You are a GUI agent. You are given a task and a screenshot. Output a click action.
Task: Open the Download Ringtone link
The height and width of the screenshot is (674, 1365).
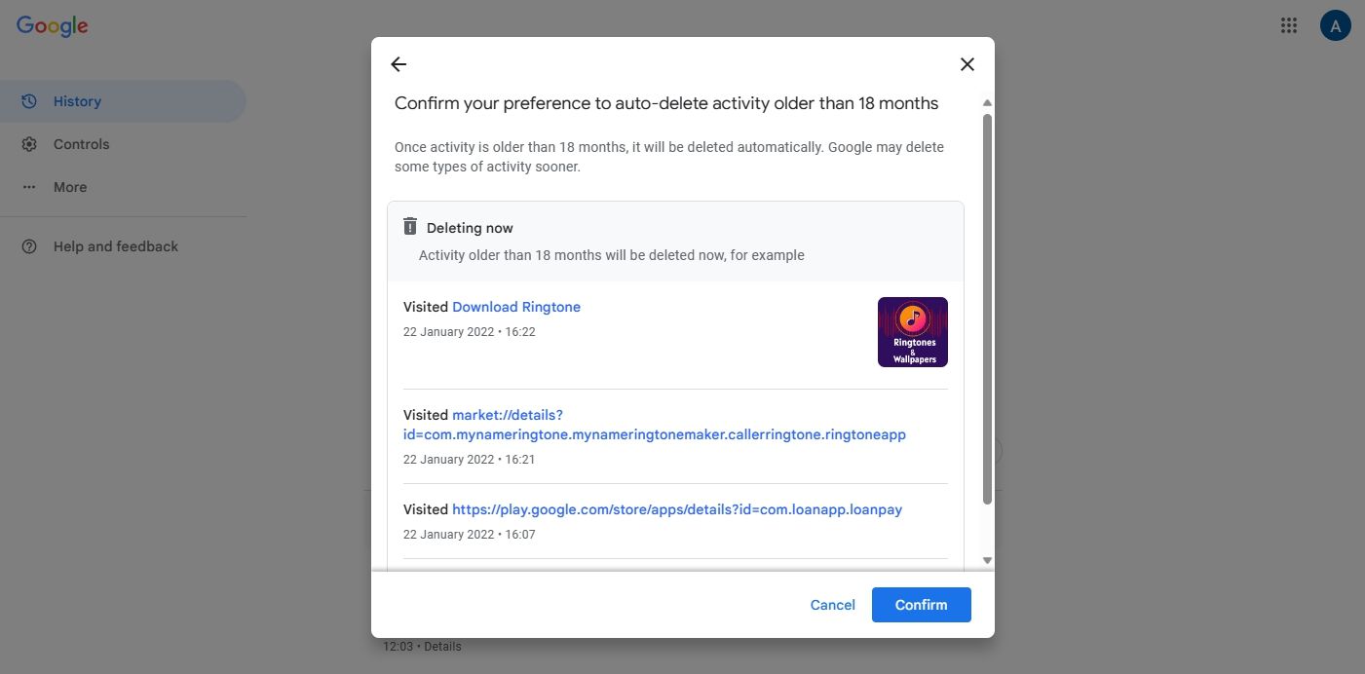[516, 307]
